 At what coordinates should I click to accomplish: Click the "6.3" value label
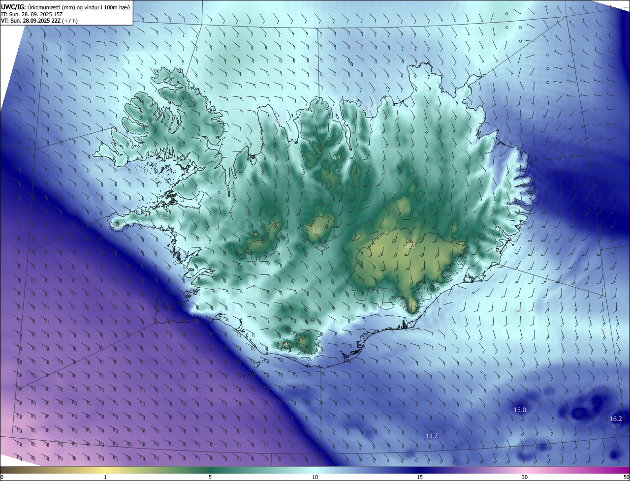tap(164, 215)
